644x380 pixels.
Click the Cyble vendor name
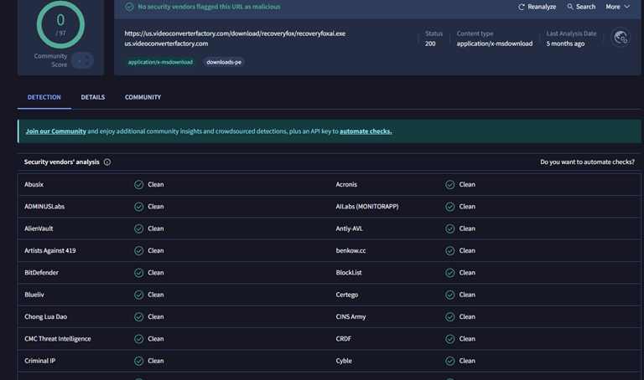click(x=344, y=361)
